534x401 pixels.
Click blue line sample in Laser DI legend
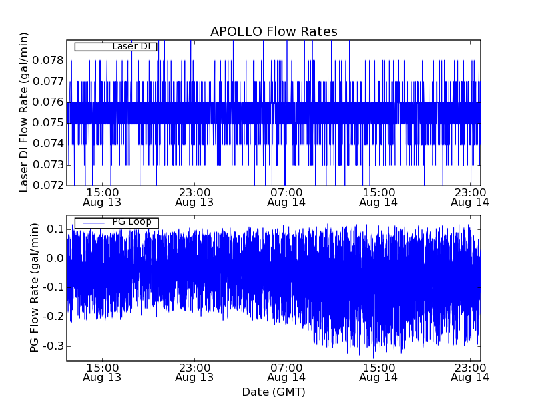[x=92, y=47]
